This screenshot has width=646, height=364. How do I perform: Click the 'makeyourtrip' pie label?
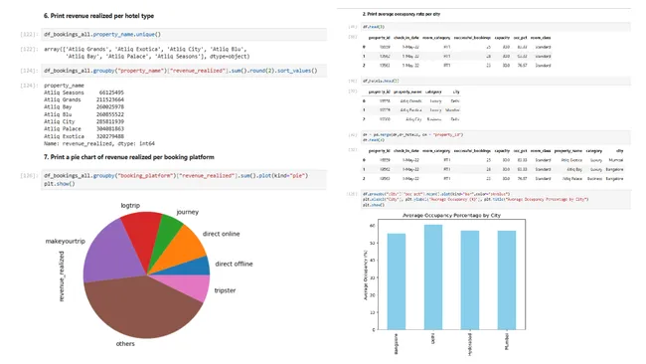point(65,241)
